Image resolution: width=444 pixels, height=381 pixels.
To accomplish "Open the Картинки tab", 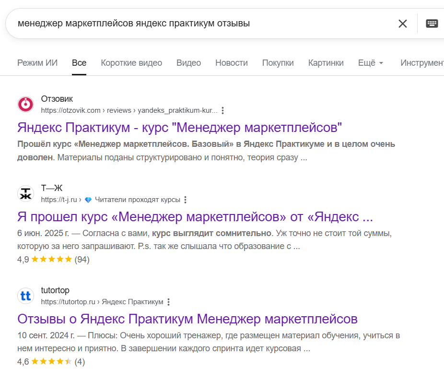I will point(326,63).
